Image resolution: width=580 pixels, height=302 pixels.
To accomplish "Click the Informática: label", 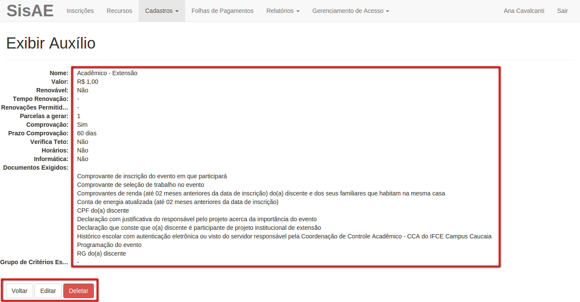I will [51, 159].
